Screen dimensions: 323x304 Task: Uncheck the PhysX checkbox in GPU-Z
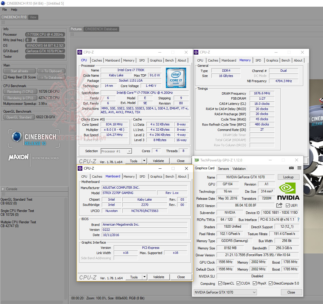click(x=254, y=283)
